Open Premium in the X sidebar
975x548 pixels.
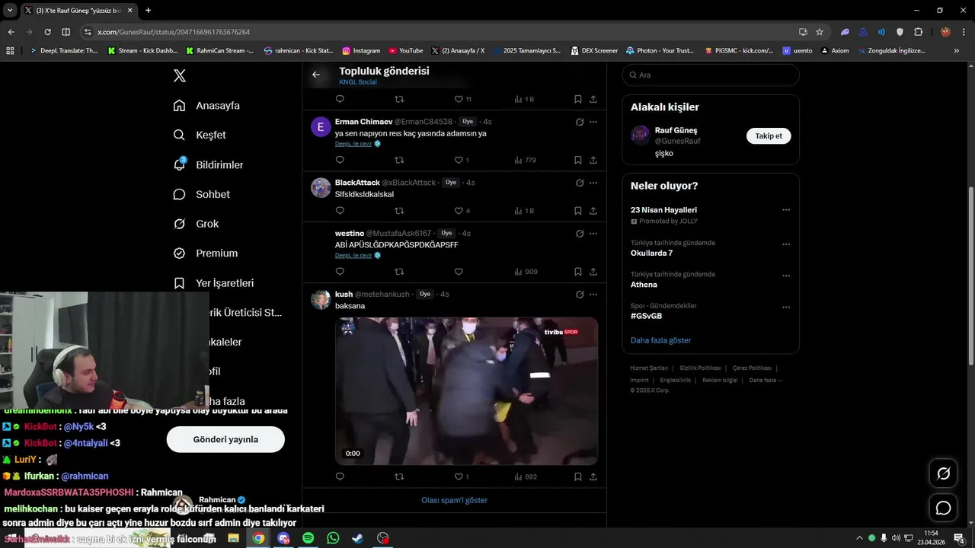coord(206,253)
